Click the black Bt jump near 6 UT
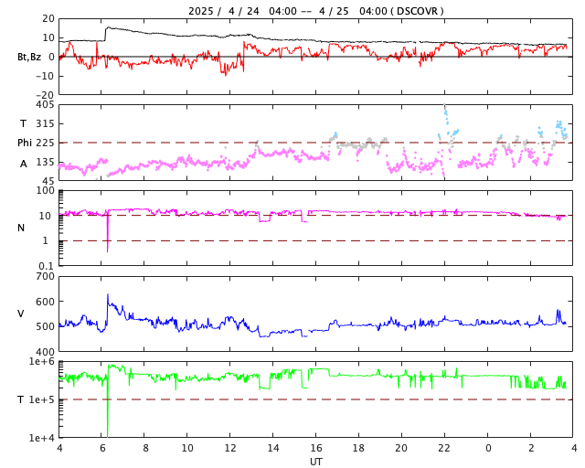 tap(106, 34)
